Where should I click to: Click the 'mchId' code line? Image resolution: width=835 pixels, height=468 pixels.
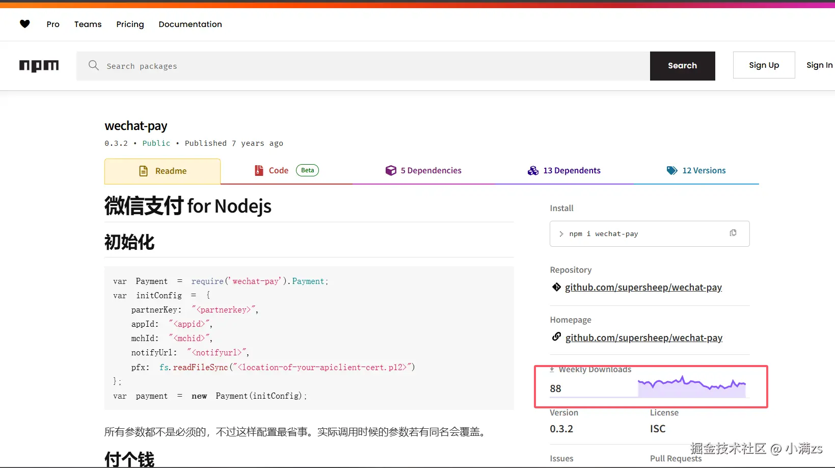(x=172, y=339)
